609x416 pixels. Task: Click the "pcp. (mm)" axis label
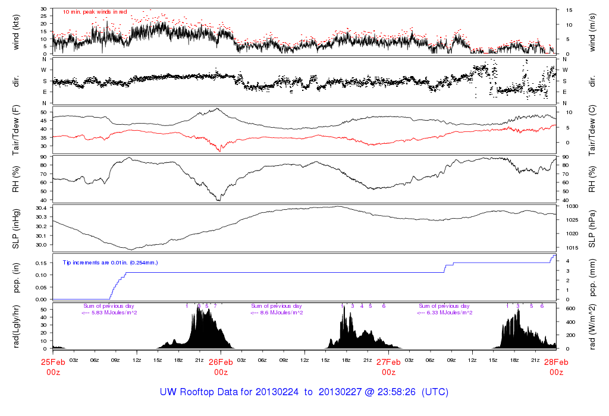click(592, 278)
